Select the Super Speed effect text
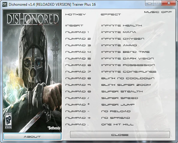178x143 pixels. click(120, 98)
